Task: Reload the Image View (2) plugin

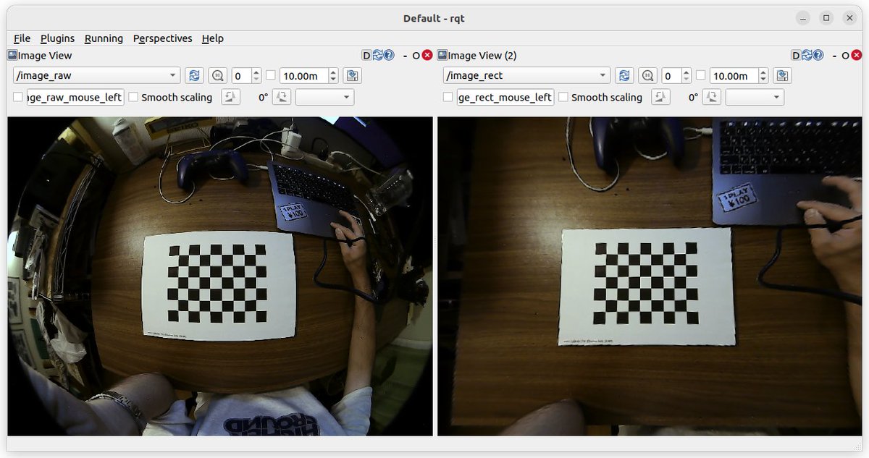Action: click(807, 55)
